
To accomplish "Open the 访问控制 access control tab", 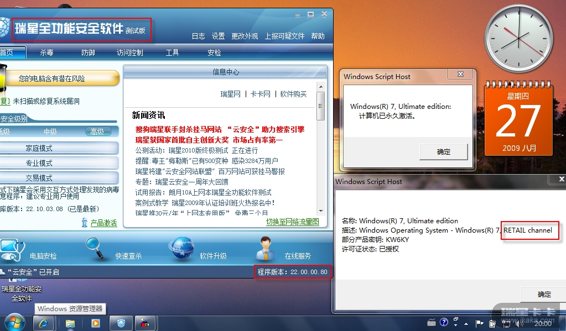I will pos(129,52).
